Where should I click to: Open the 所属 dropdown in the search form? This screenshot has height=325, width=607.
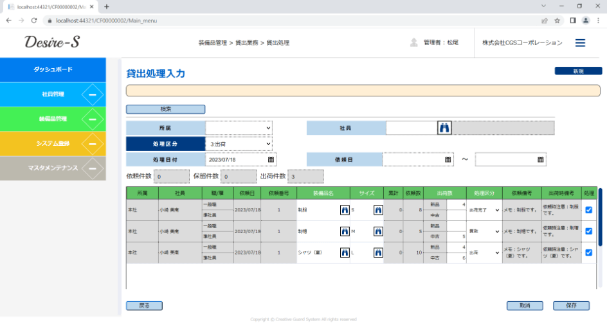click(x=239, y=128)
